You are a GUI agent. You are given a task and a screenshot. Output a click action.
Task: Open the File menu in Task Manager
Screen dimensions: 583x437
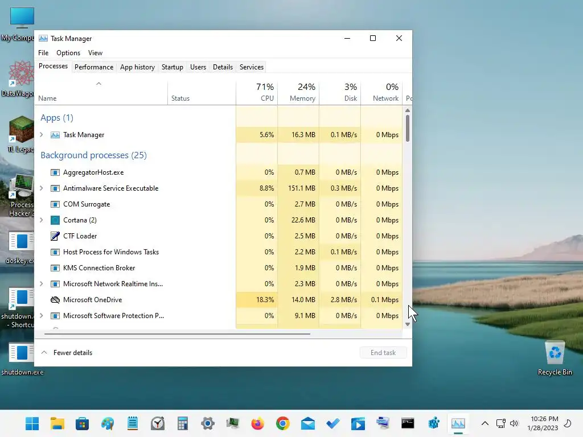[x=43, y=53]
